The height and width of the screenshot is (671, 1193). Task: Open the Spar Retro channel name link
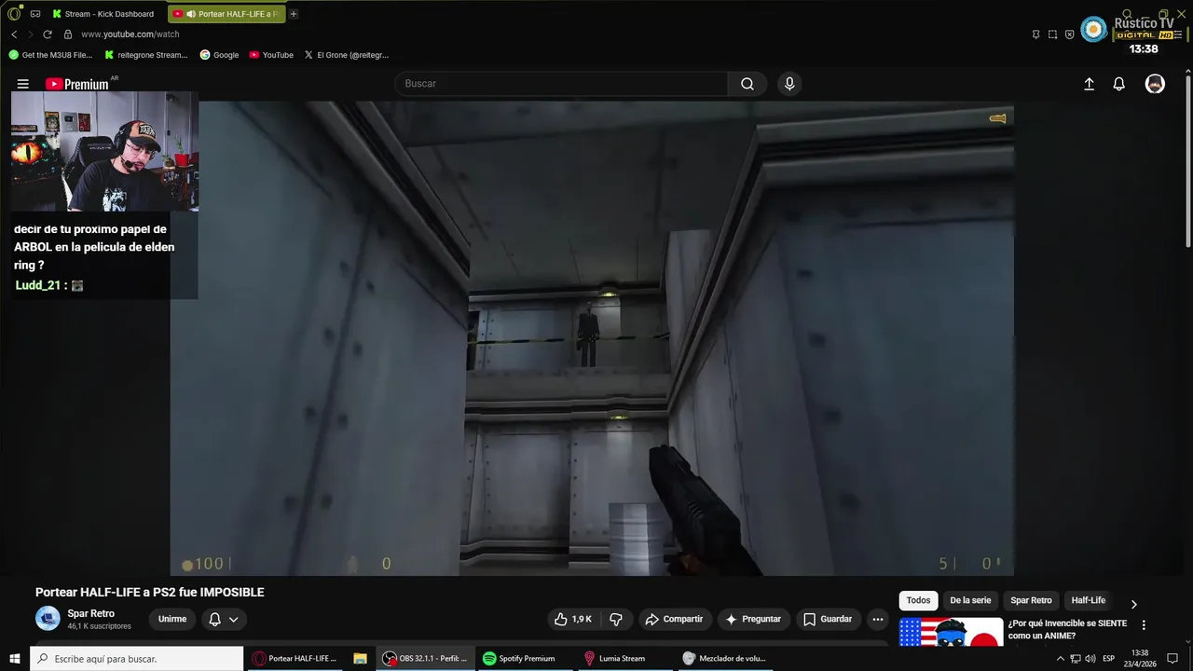tap(91, 613)
